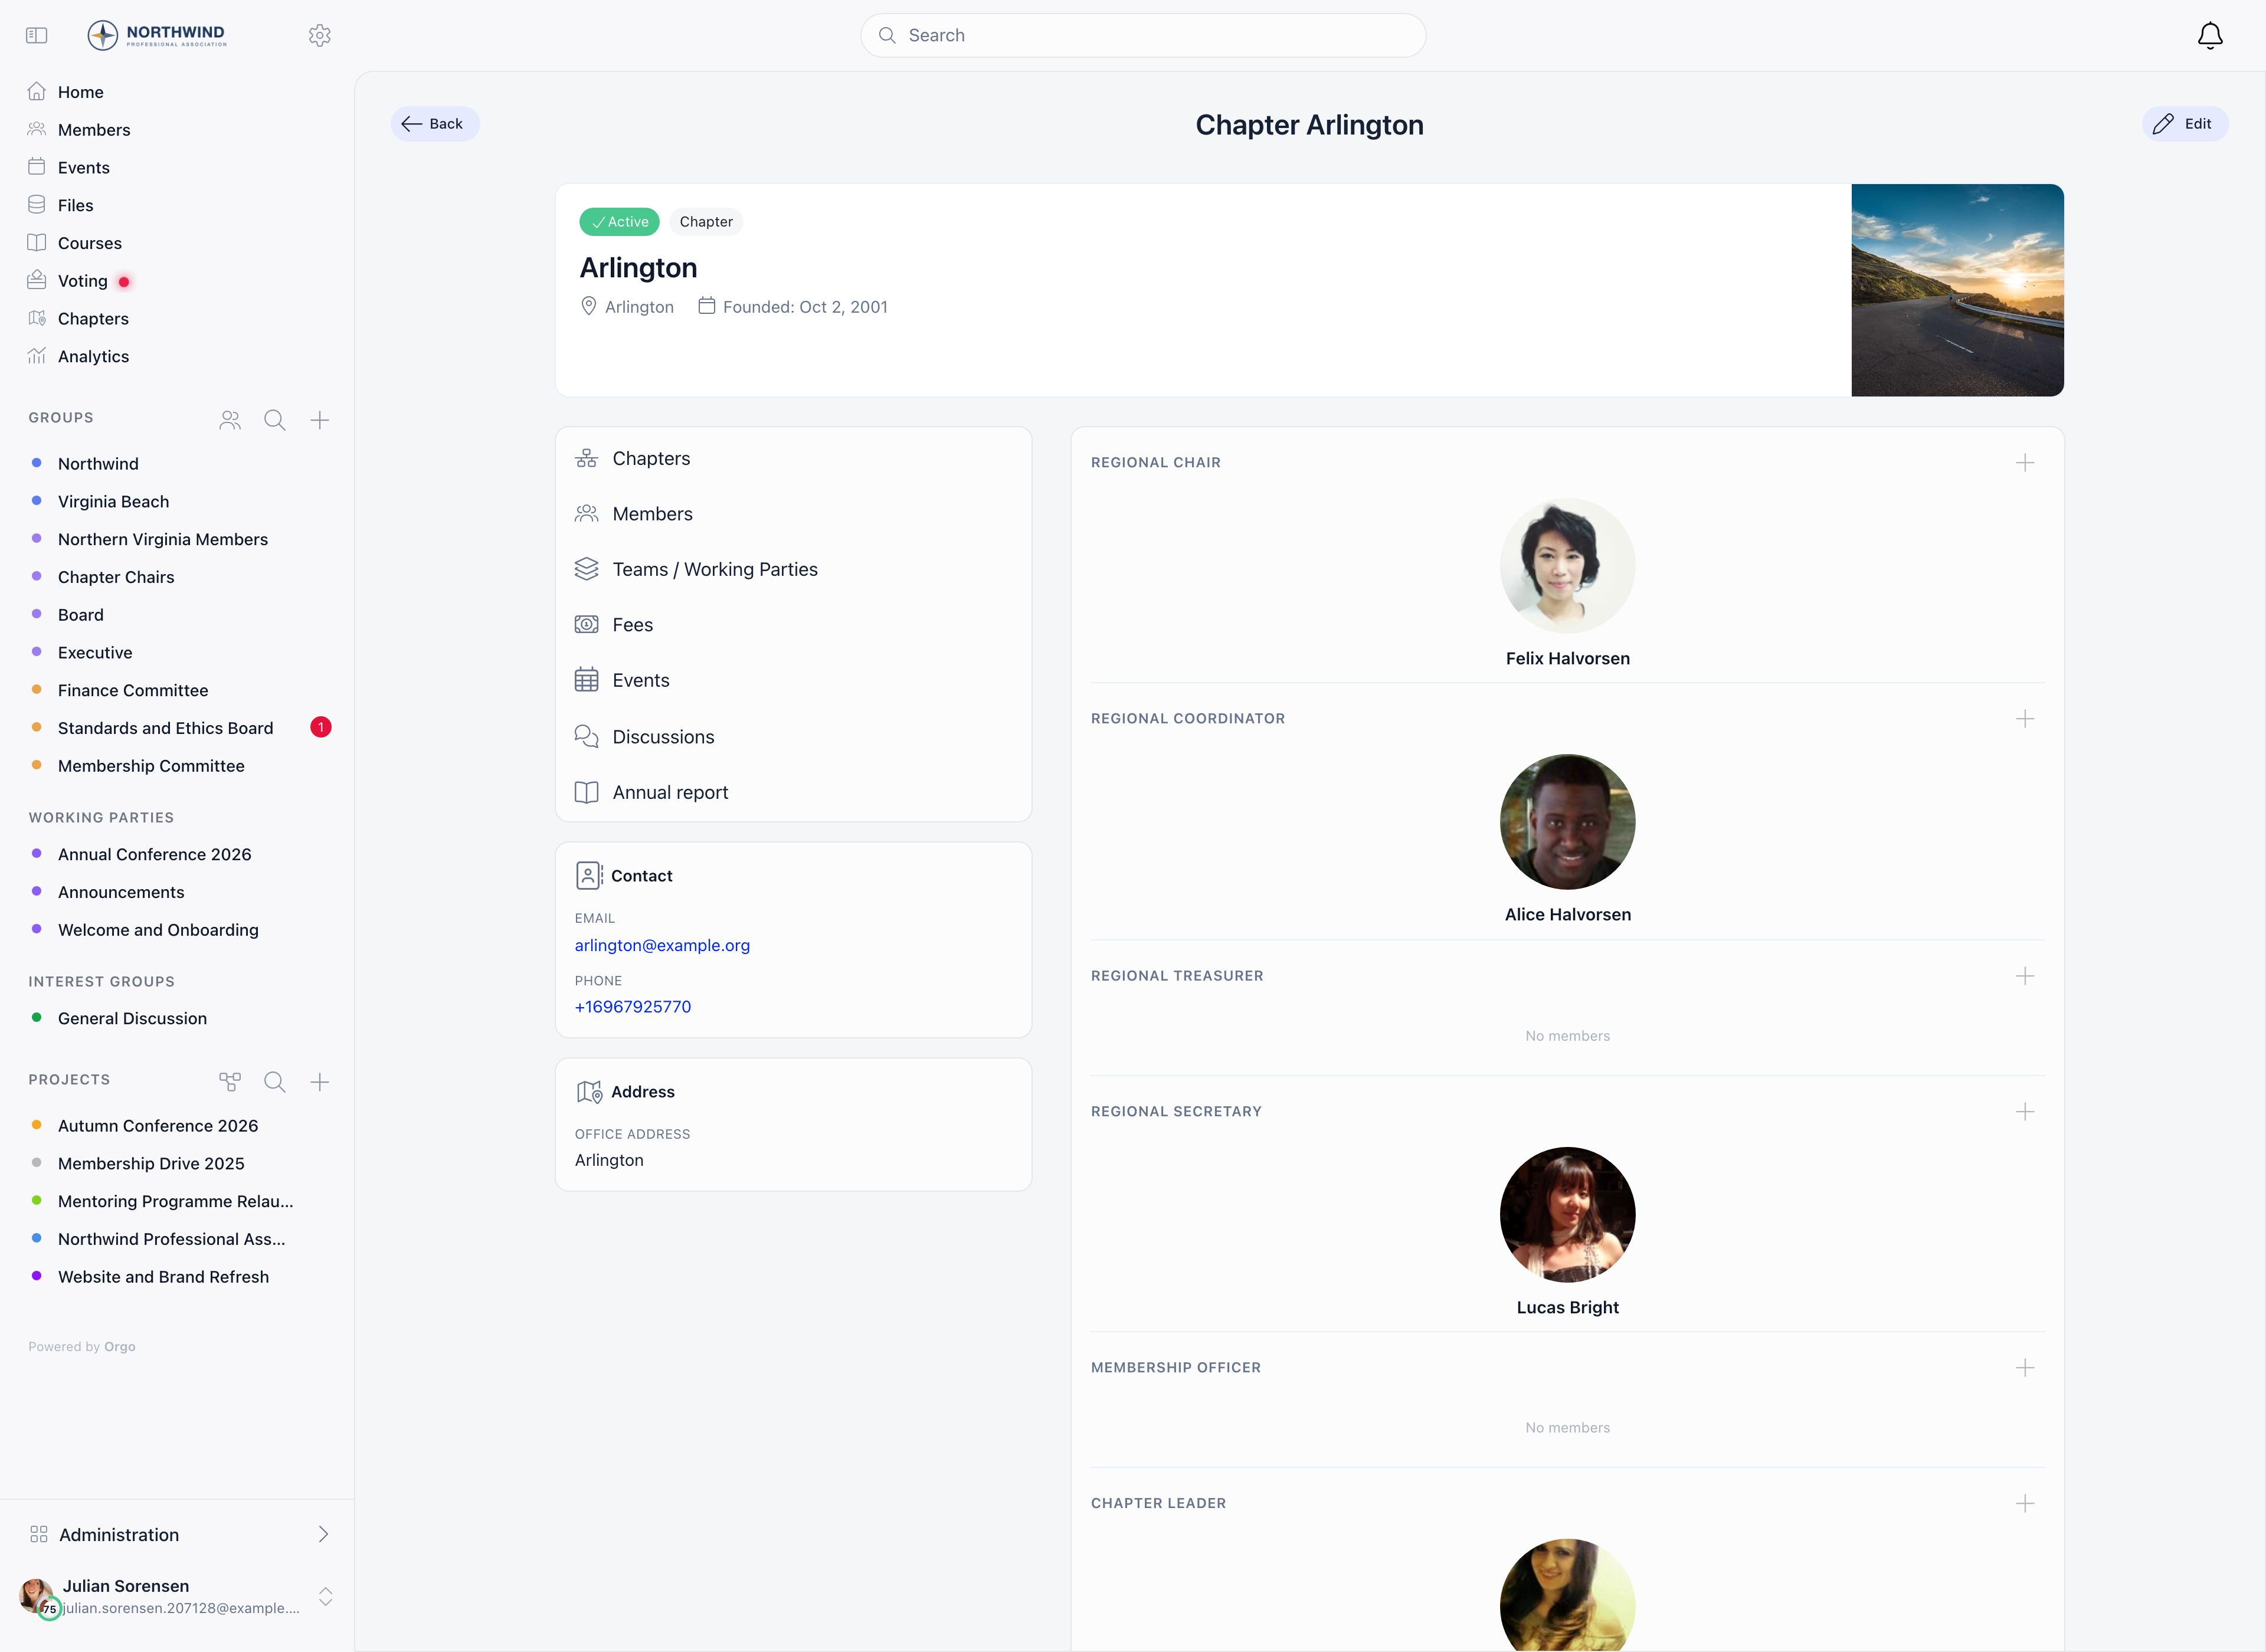
Task: Open the Fees section
Action: [793, 625]
